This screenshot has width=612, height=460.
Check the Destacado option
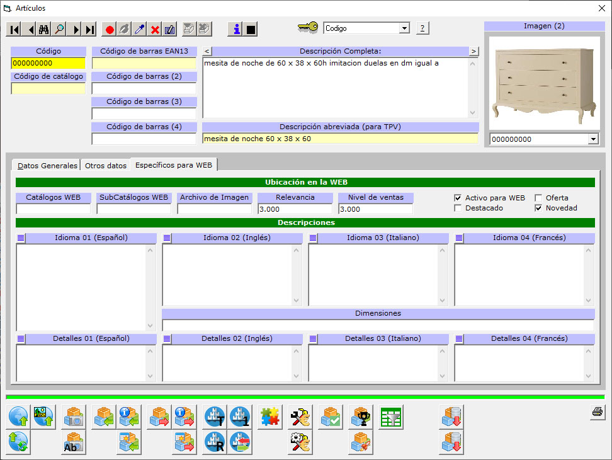(458, 208)
